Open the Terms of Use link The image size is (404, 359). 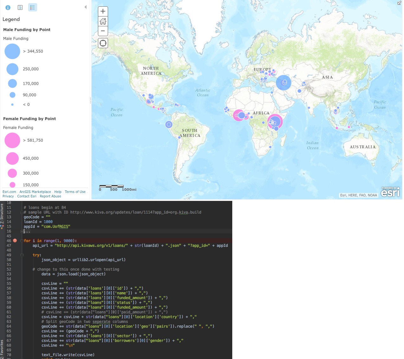(x=75, y=192)
